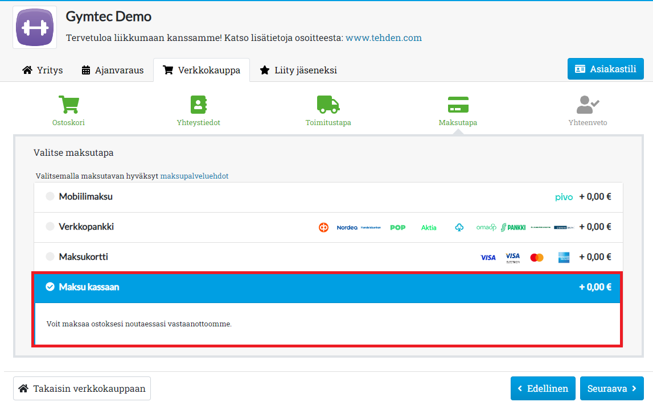
Task: Go to Ostoskori shopping cart step
Action: click(x=68, y=105)
